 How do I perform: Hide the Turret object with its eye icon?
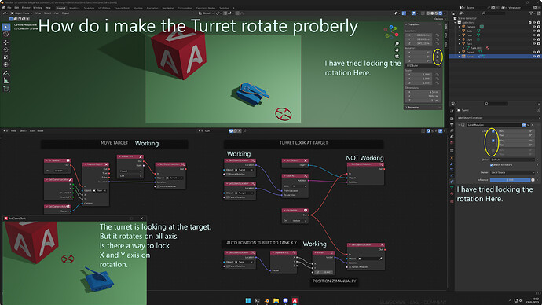click(x=534, y=57)
